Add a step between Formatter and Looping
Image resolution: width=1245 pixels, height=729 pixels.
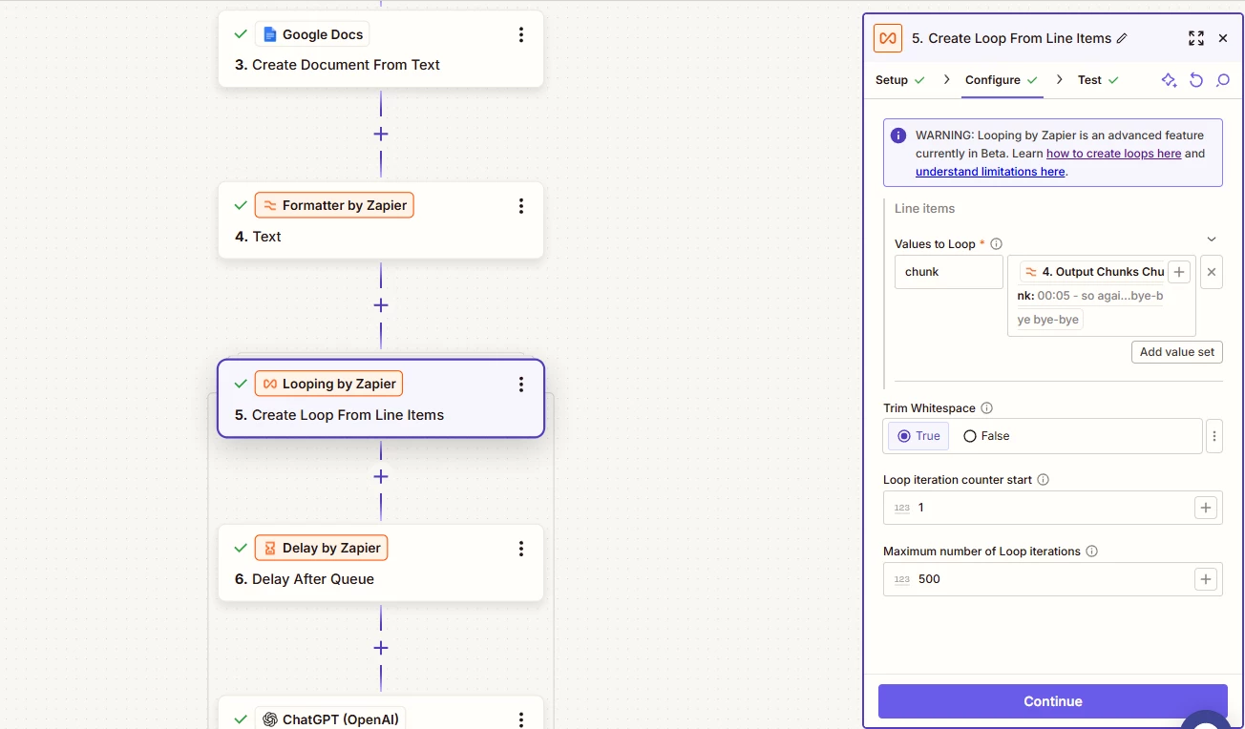click(381, 305)
